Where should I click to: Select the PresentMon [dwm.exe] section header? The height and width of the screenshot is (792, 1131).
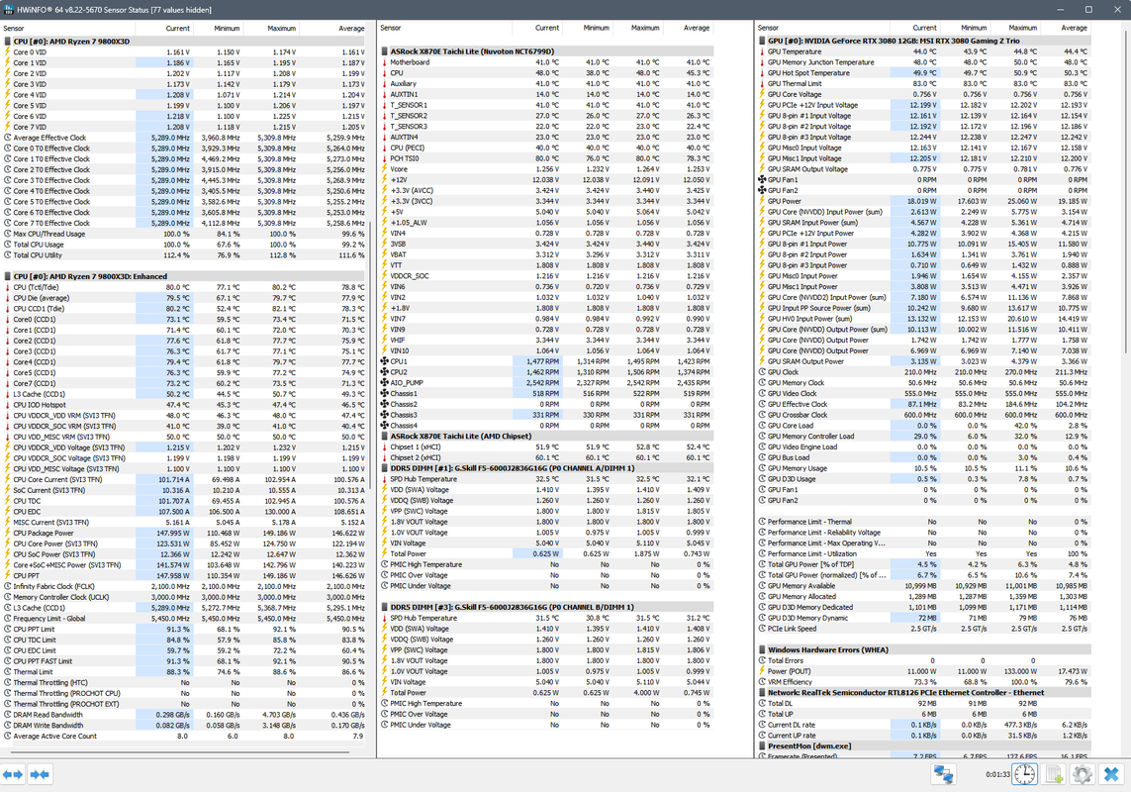coord(924,745)
